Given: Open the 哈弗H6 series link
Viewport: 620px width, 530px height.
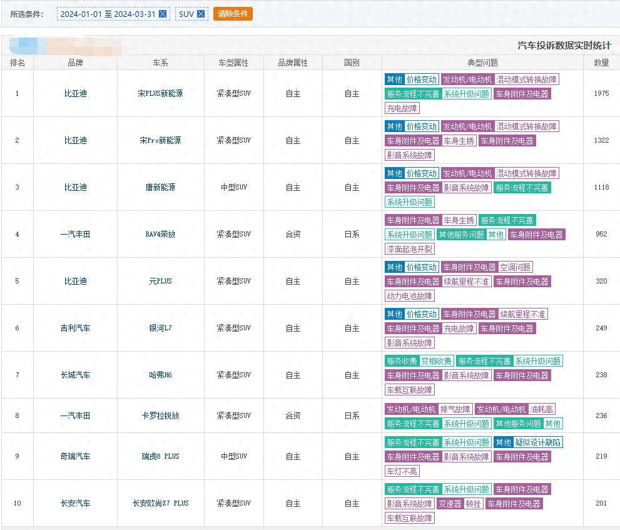Looking at the screenshot, I should [x=160, y=375].
